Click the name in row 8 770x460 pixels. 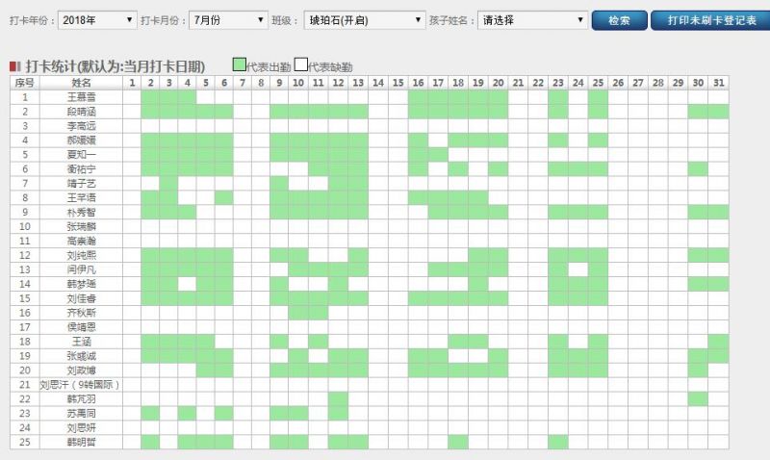click(x=81, y=198)
